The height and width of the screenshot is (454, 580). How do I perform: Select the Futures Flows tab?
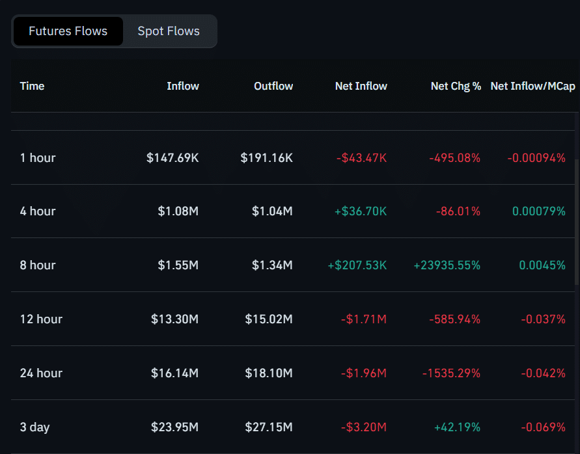click(x=68, y=31)
